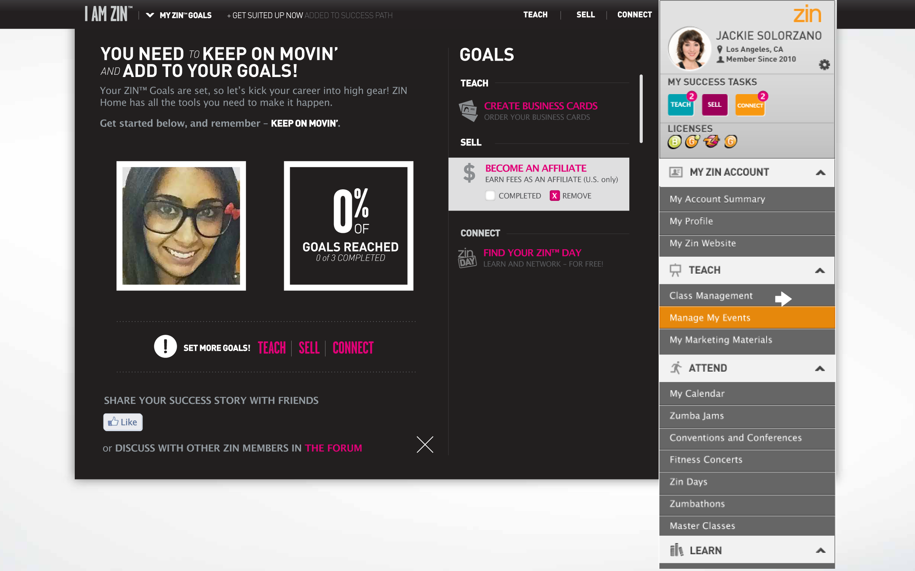
Task: Click the last orange G license badge
Action: point(731,142)
